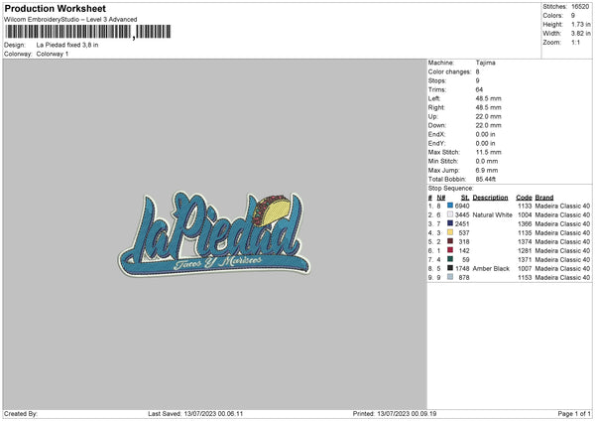Click the 'Color changes:' label
595x421 pixels.
click(449, 71)
